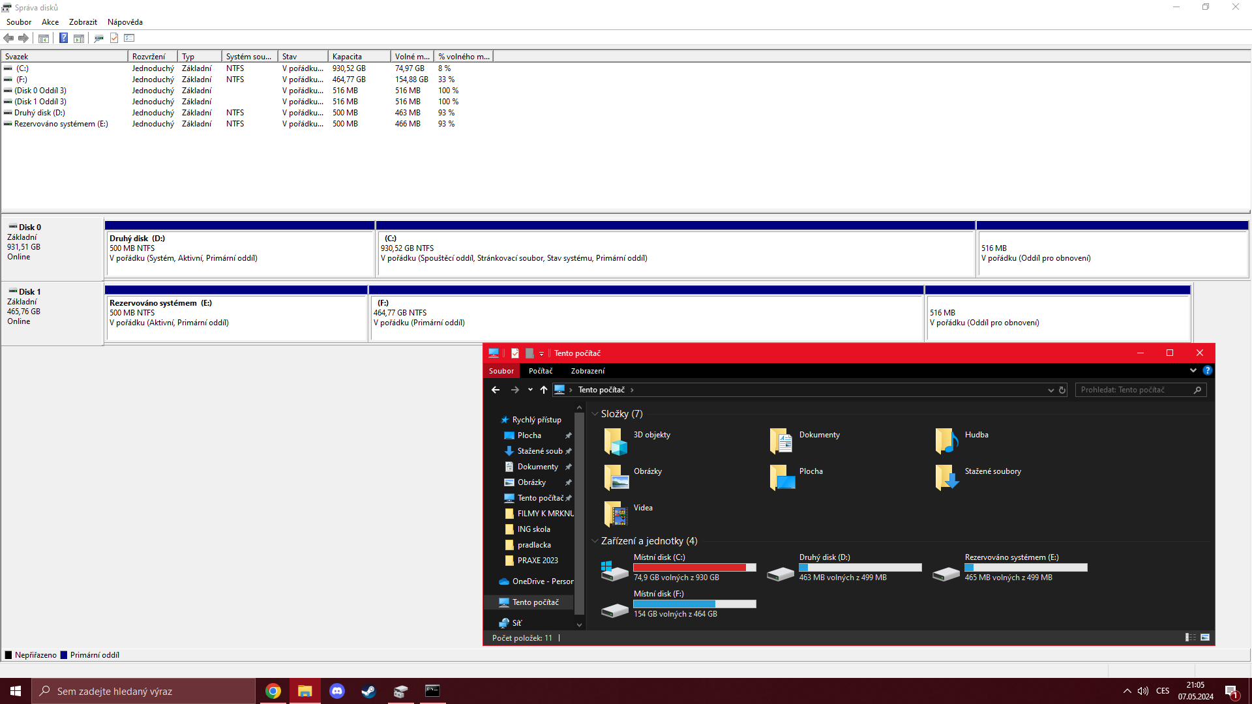Switch to the Zobrazení ribbon tab
The image size is (1252, 704).
588,371
